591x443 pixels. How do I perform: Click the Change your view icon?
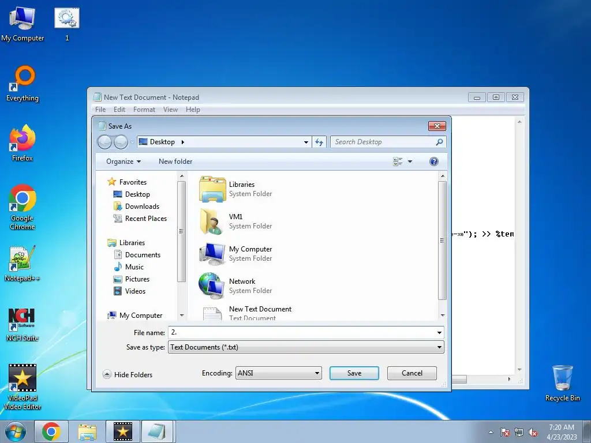398,162
